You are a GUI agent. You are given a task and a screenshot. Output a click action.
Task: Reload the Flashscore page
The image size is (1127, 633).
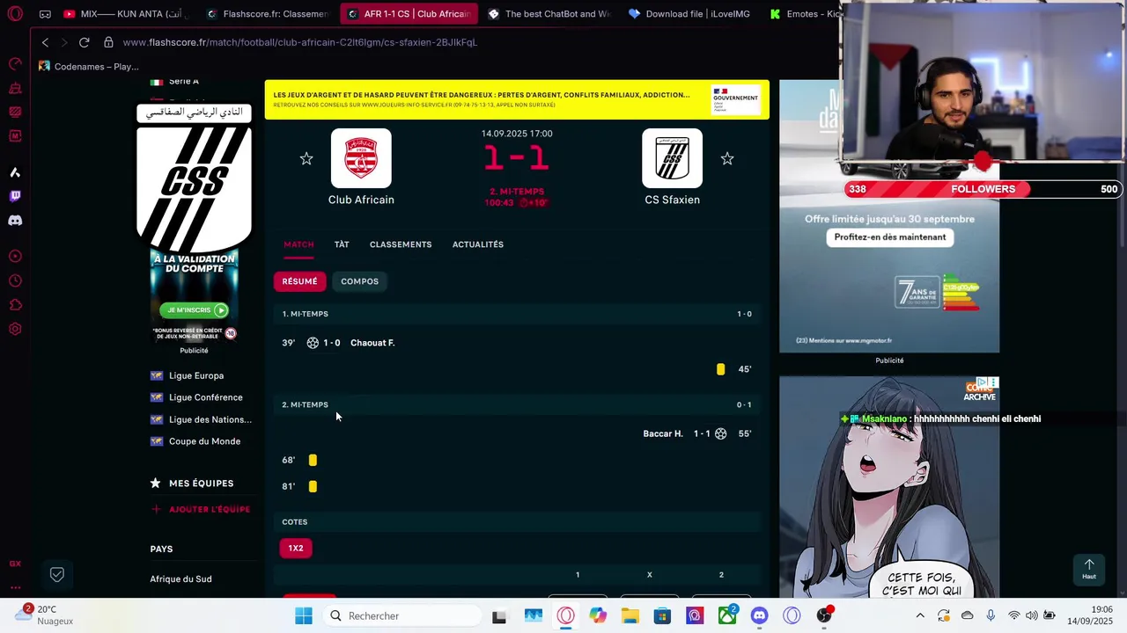84,42
